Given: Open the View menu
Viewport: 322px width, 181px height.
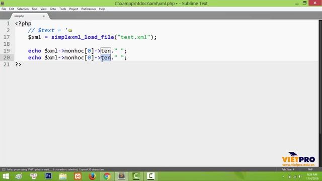Looking at the screenshot, I should [44, 9].
